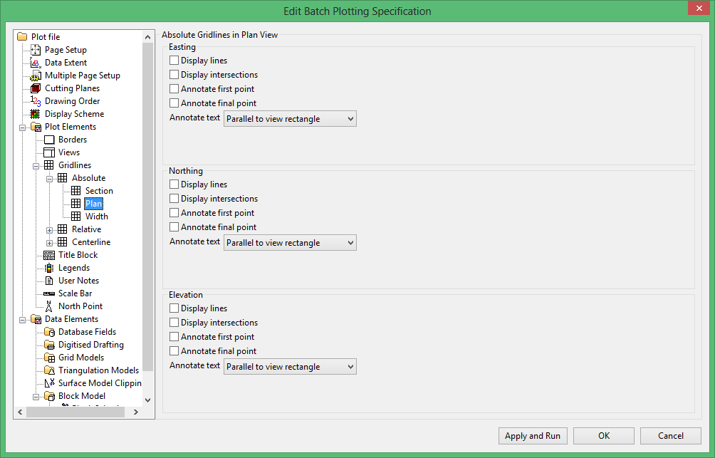This screenshot has height=458, width=715.
Task: Open Elevation Annotate text dropdown
Action: click(x=290, y=367)
